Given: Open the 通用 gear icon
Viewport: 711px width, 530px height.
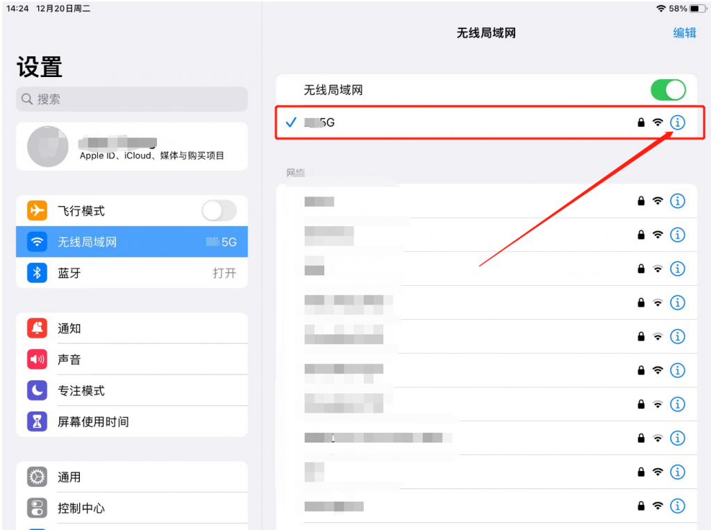Looking at the screenshot, I should click(x=37, y=477).
